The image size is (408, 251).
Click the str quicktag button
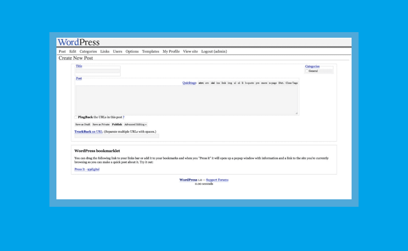(x=201, y=83)
